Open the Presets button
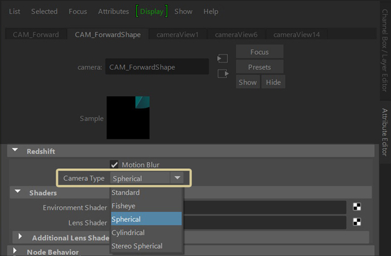391x256 pixels. tap(259, 67)
